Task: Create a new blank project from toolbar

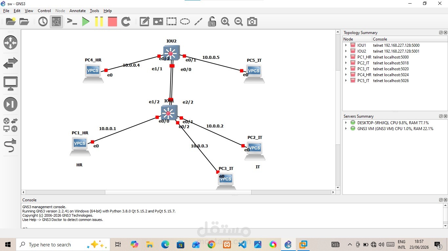Action: (x=11, y=22)
